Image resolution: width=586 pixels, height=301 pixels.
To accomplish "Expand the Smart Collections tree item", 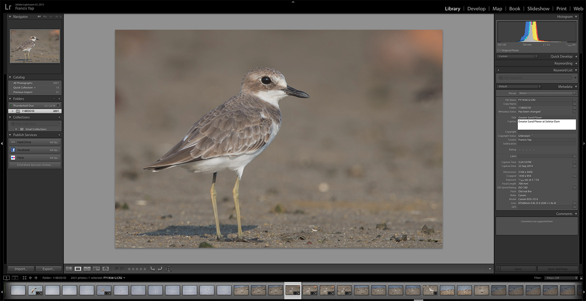I will pos(16,129).
